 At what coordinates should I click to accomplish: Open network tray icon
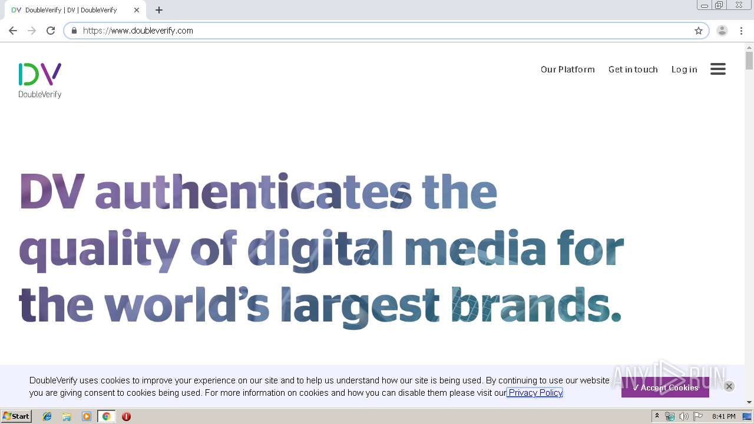point(670,416)
